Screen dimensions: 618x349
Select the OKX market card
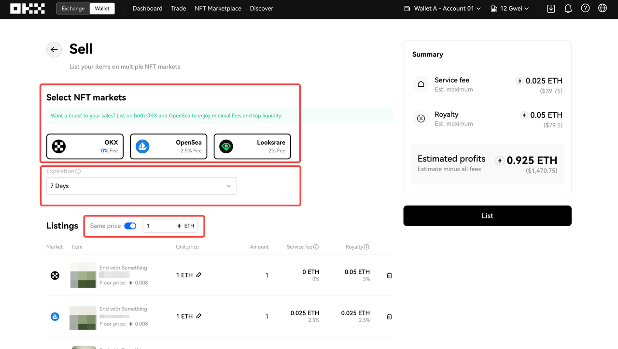point(85,147)
